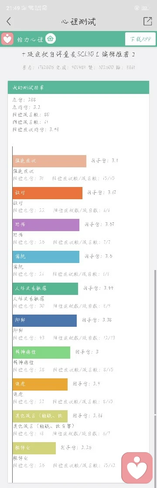Viewport: 157px width, 488px height.
Task: Tap the floating pink heart icon
Action: pyautogui.click(x=137, y=468)
